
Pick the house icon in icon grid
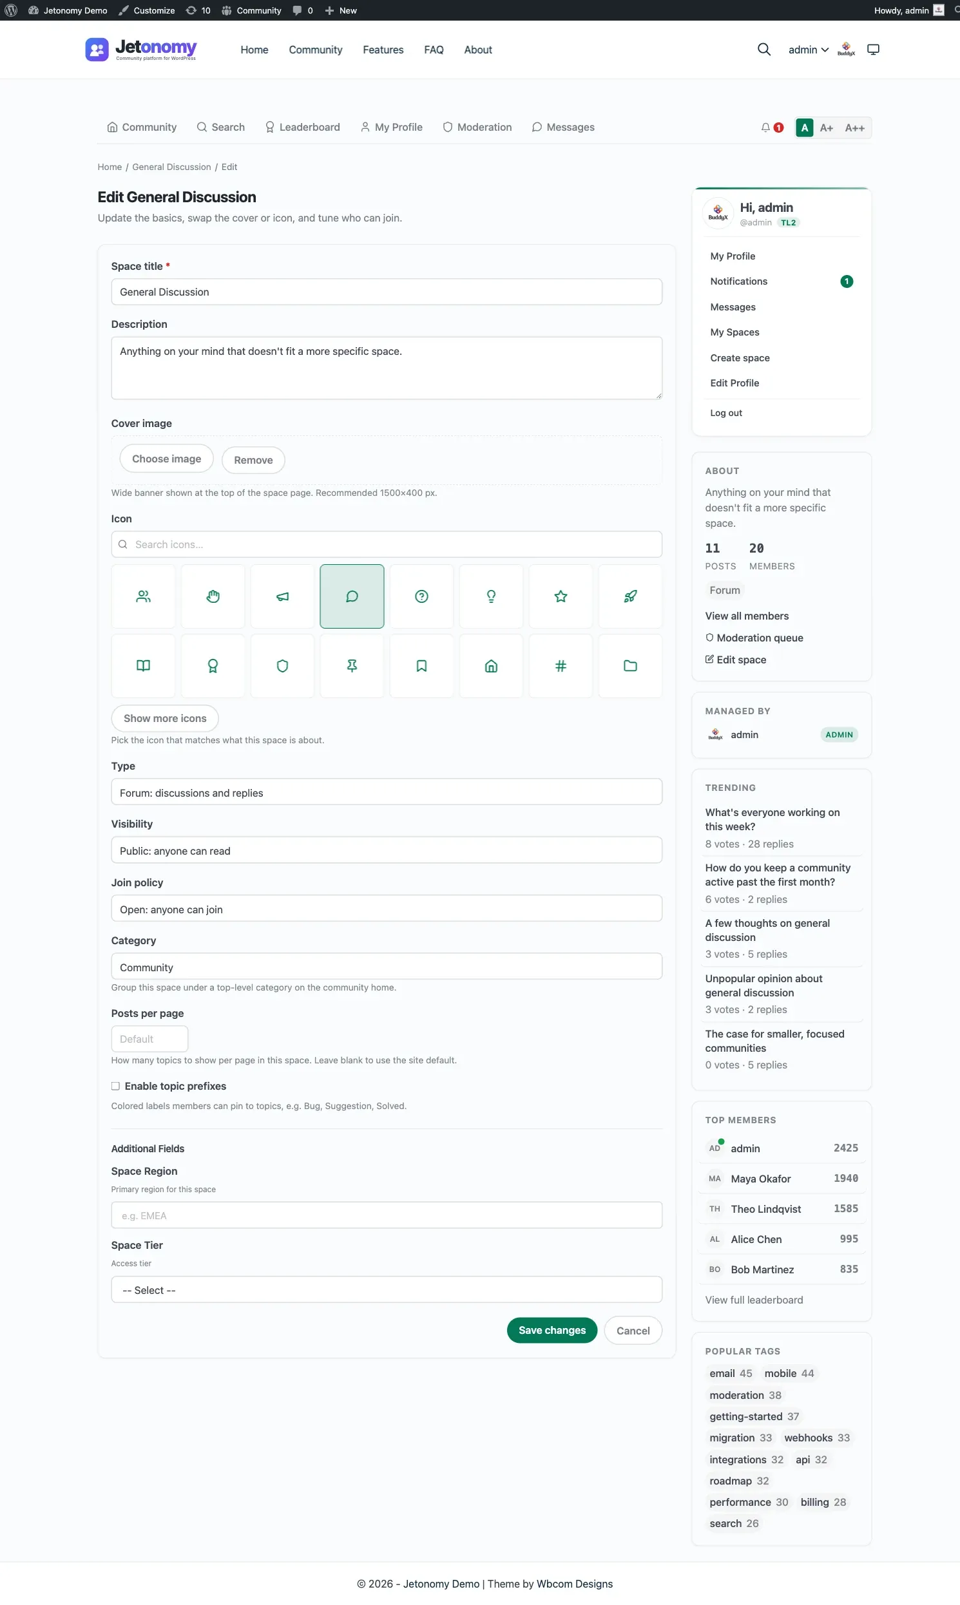point(491,666)
